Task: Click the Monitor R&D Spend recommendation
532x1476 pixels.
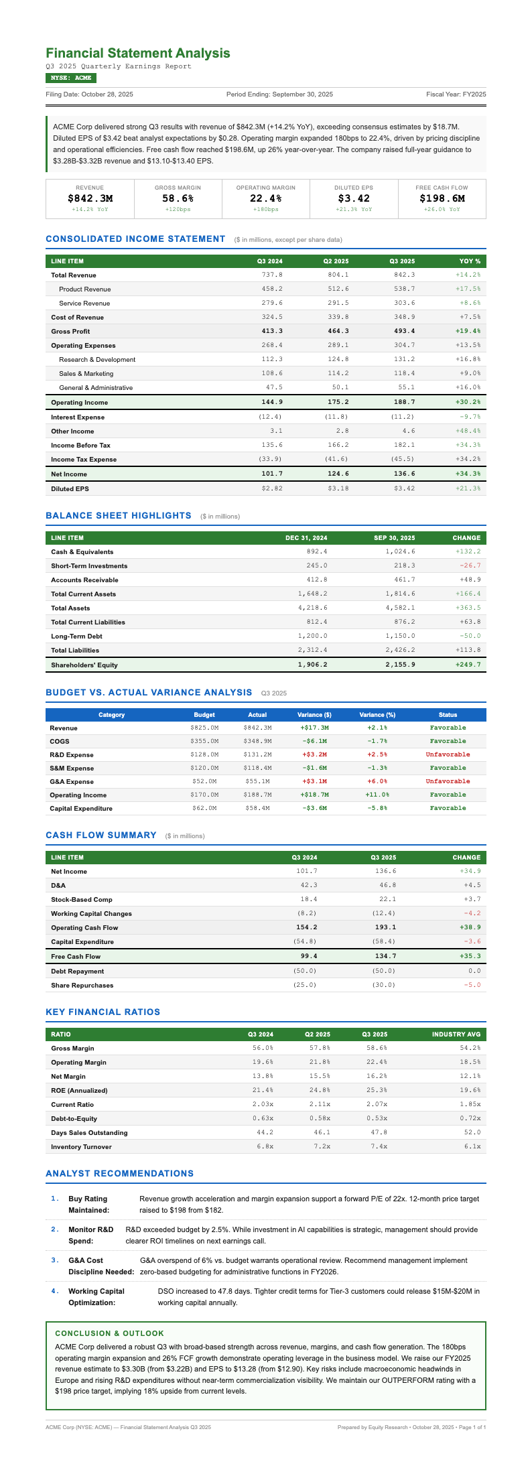Action: [266, 1235]
